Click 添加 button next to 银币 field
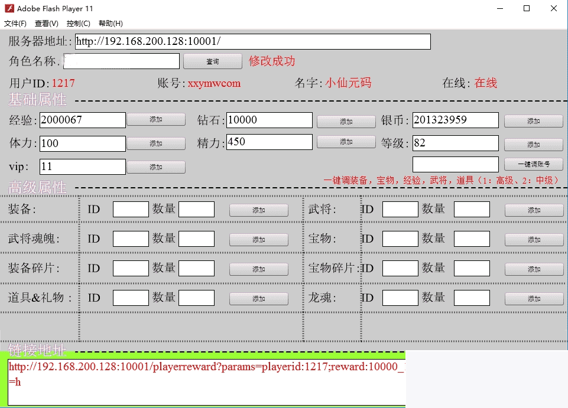The height and width of the screenshot is (408, 568). 533,121
